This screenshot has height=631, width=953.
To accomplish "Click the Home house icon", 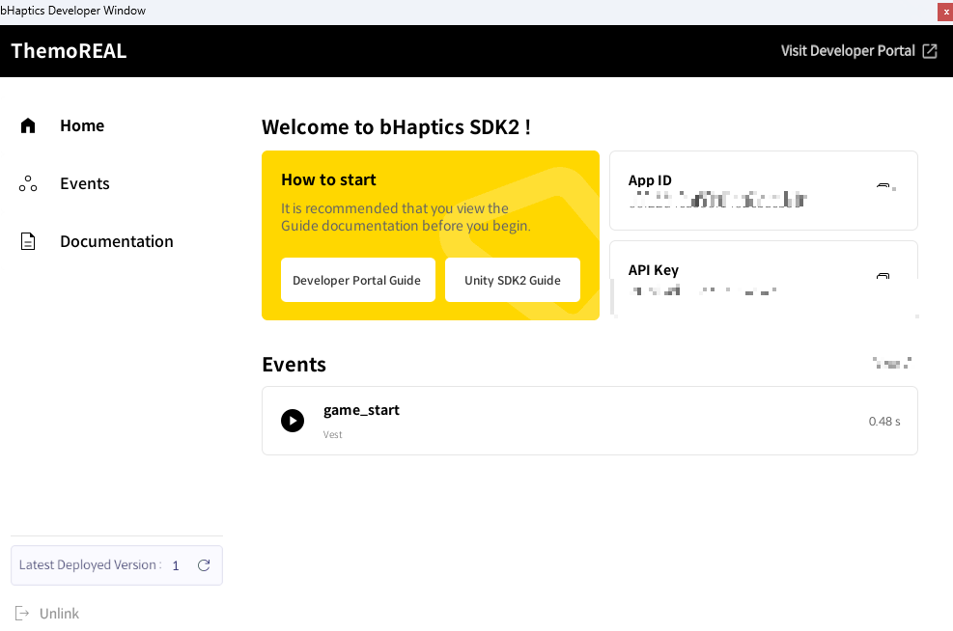I will (x=28, y=125).
